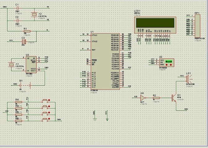The height and width of the screenshot is (148, 208).
Task: Click capacitor C1 symbol
Action: [17, 7]
